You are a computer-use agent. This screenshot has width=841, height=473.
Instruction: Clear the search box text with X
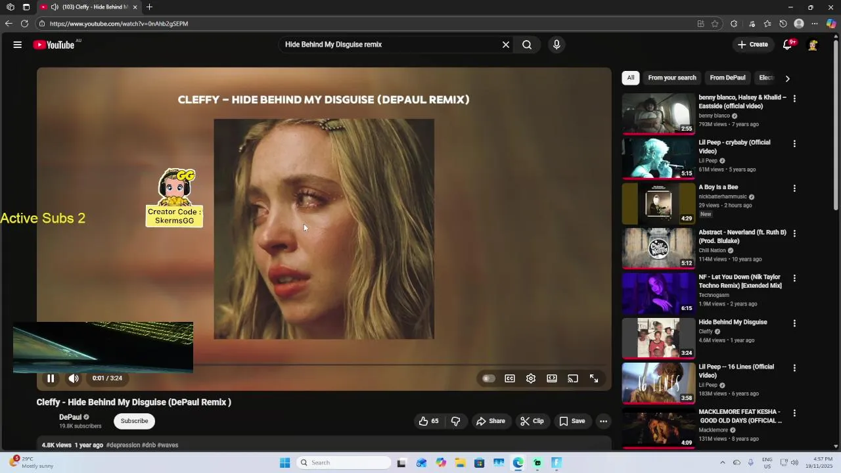coord(506,45)
